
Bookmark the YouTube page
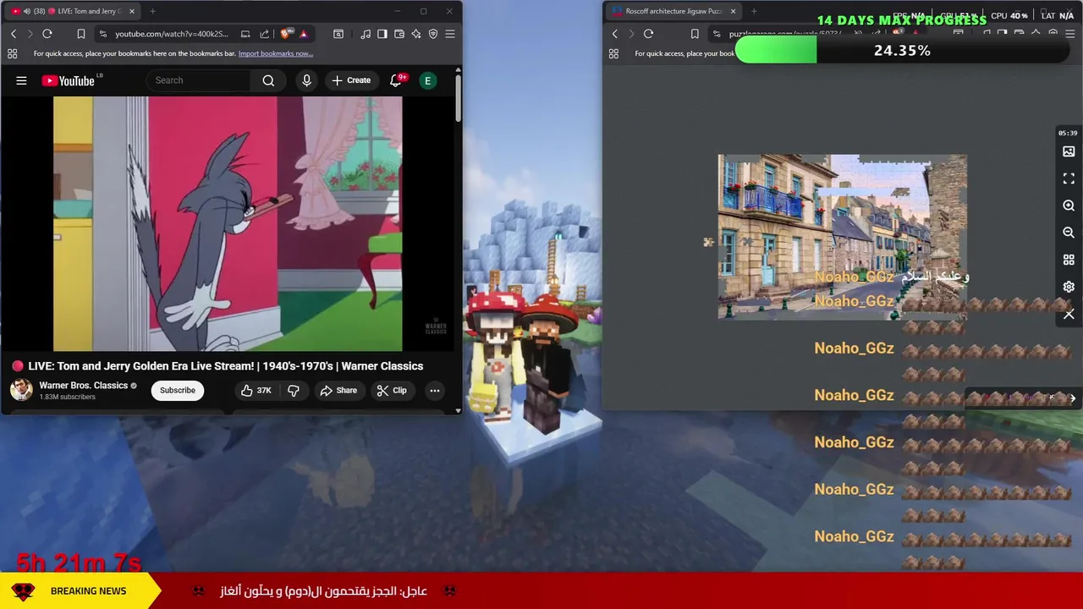81,34
